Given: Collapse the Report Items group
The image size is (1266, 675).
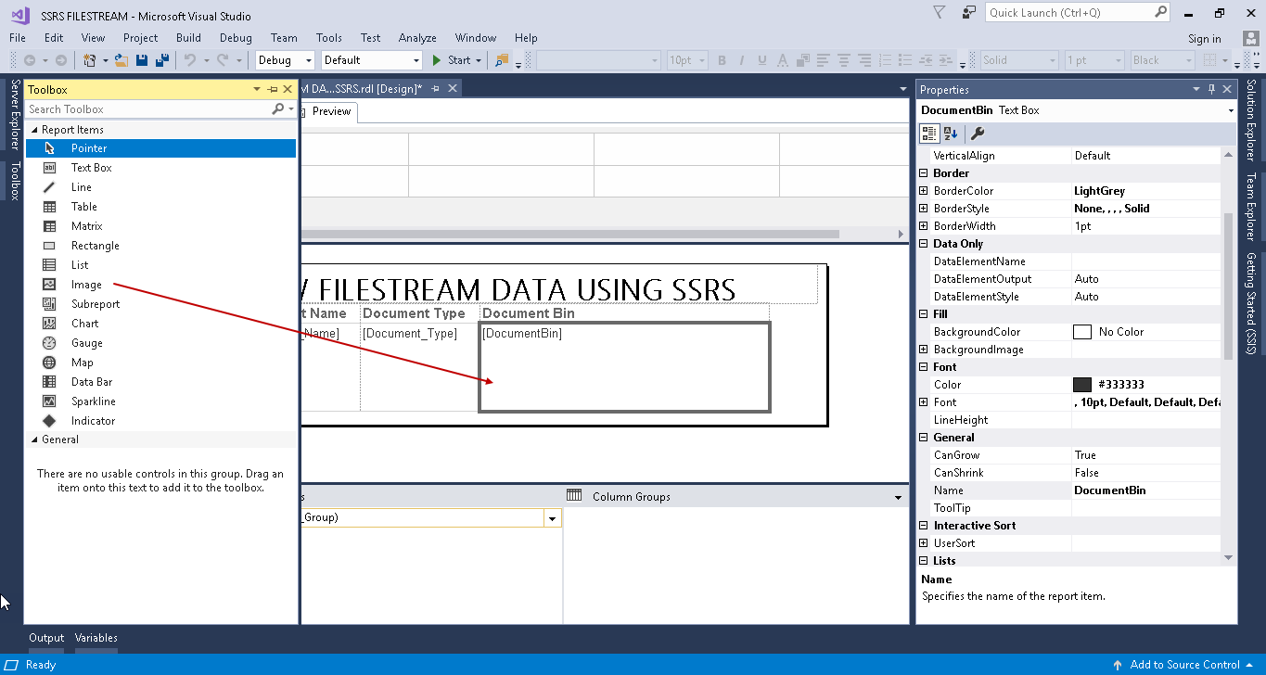Looking at the screenshot, I should [x=34, y=130].
